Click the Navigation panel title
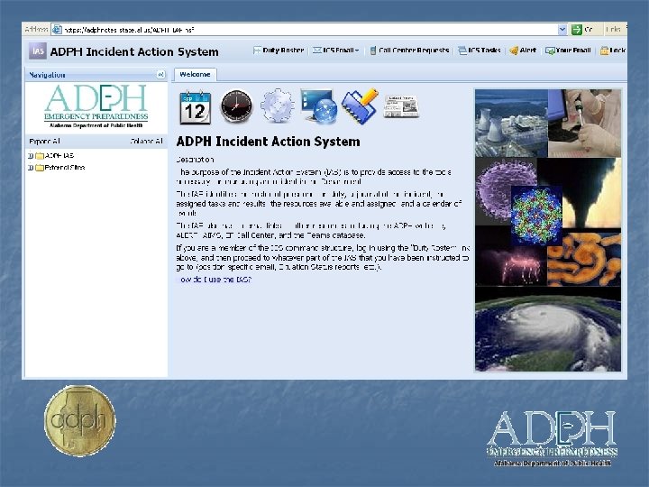The width and height of the screenshot is (649, 487). [x=47, y=75]
